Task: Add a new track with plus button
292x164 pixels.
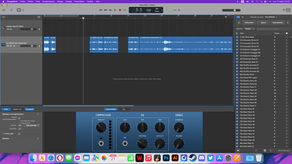Action: [3, 17]
